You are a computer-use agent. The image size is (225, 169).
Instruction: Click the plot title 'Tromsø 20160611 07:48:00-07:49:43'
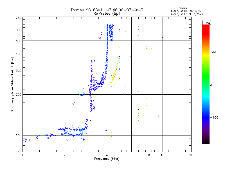(107, 10)
